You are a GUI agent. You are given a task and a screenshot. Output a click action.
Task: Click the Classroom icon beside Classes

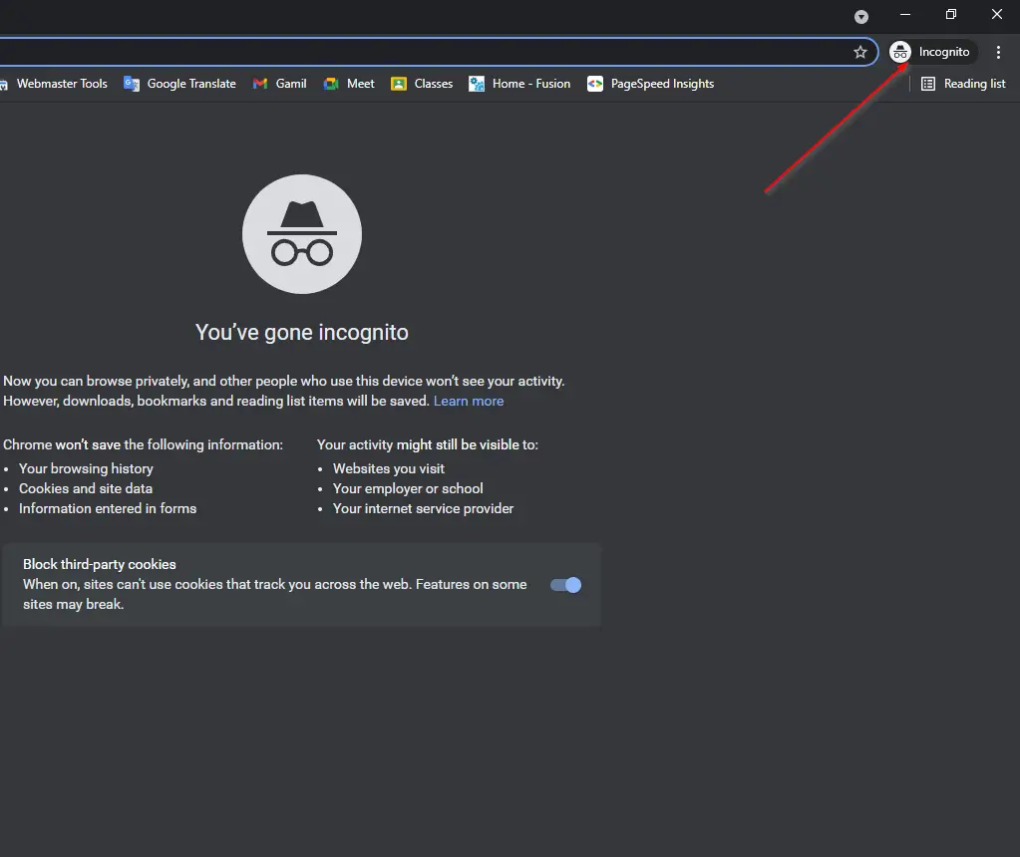click(x=399, y=84)
